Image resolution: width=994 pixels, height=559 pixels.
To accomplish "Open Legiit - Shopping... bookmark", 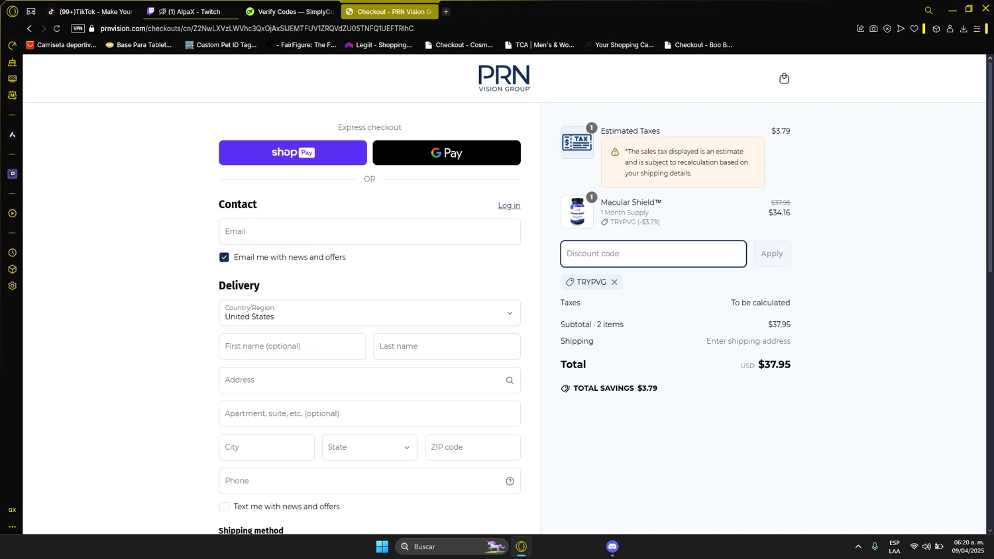I will pos(378,45).
